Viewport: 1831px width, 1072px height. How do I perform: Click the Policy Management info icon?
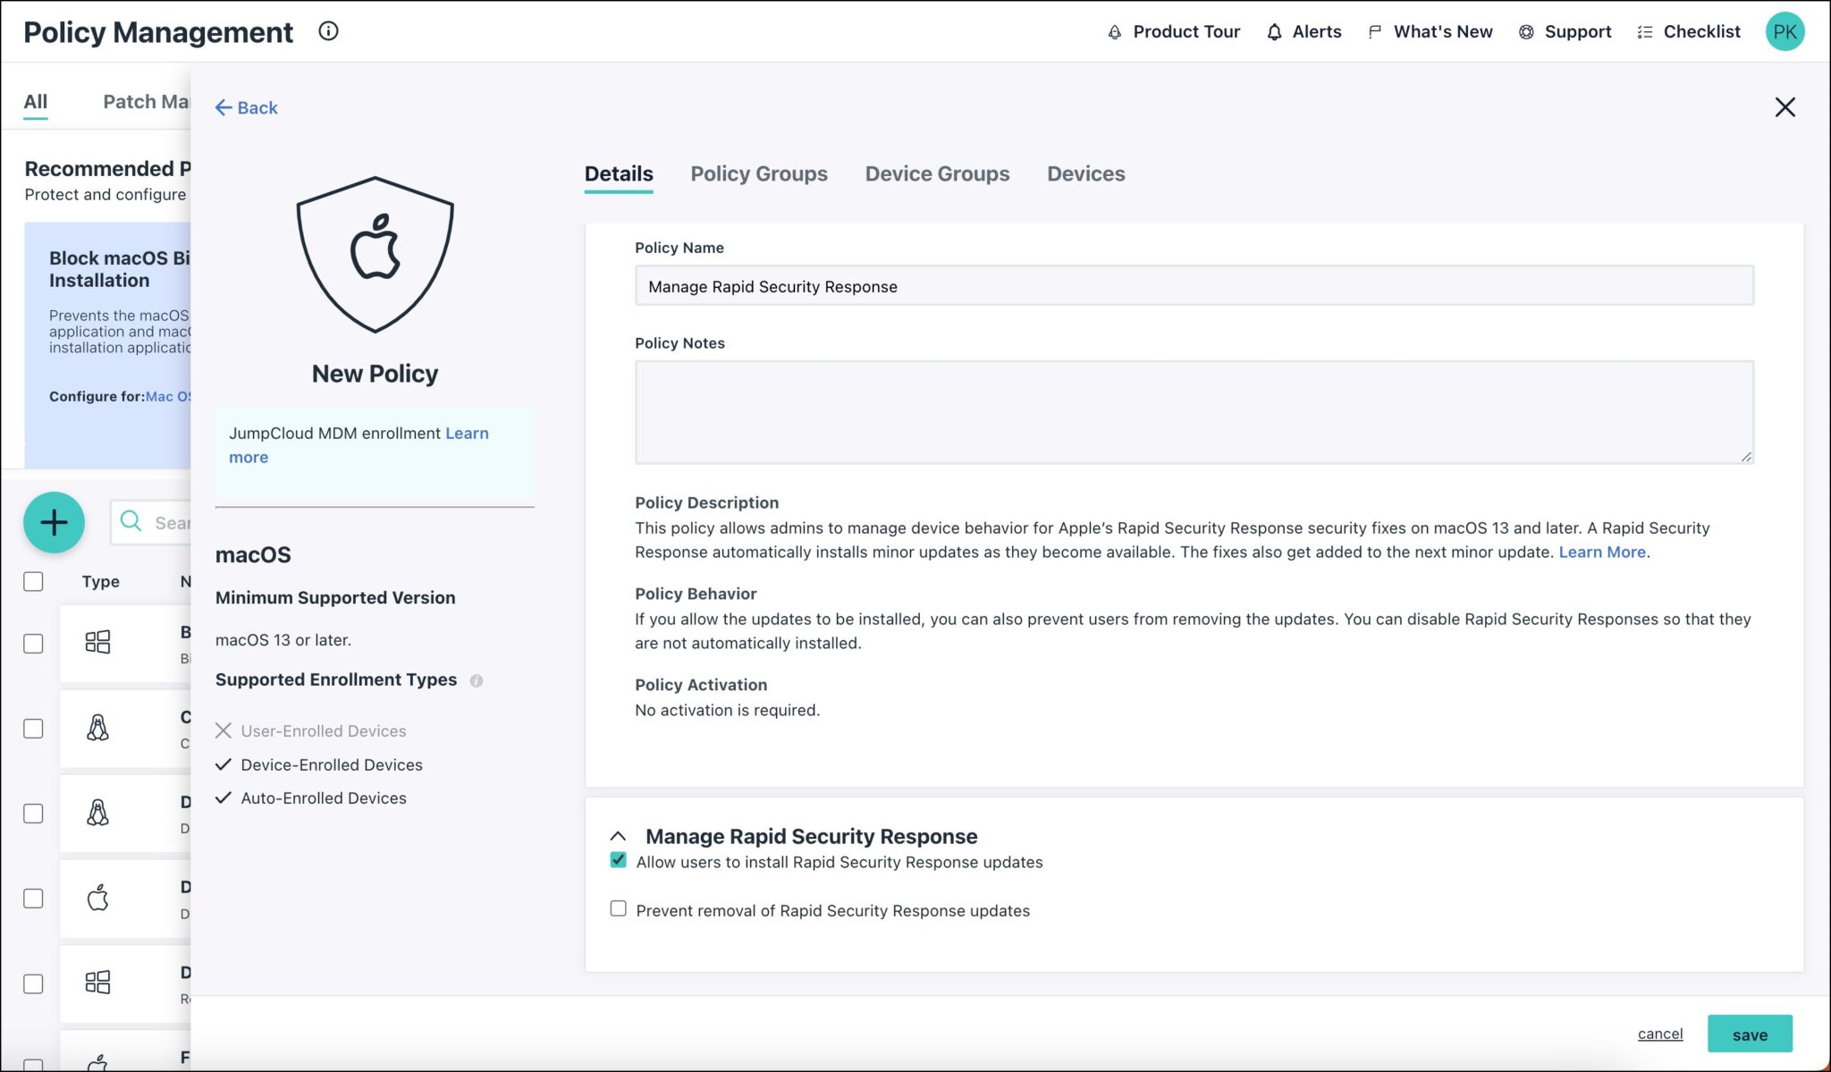[x=329, y=31]
